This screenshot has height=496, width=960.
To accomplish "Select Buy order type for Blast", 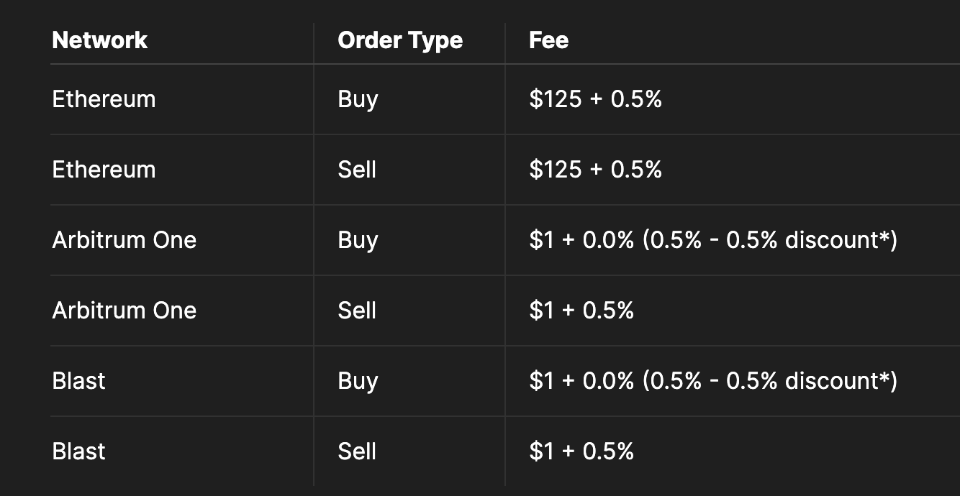I will click(358, 381).
